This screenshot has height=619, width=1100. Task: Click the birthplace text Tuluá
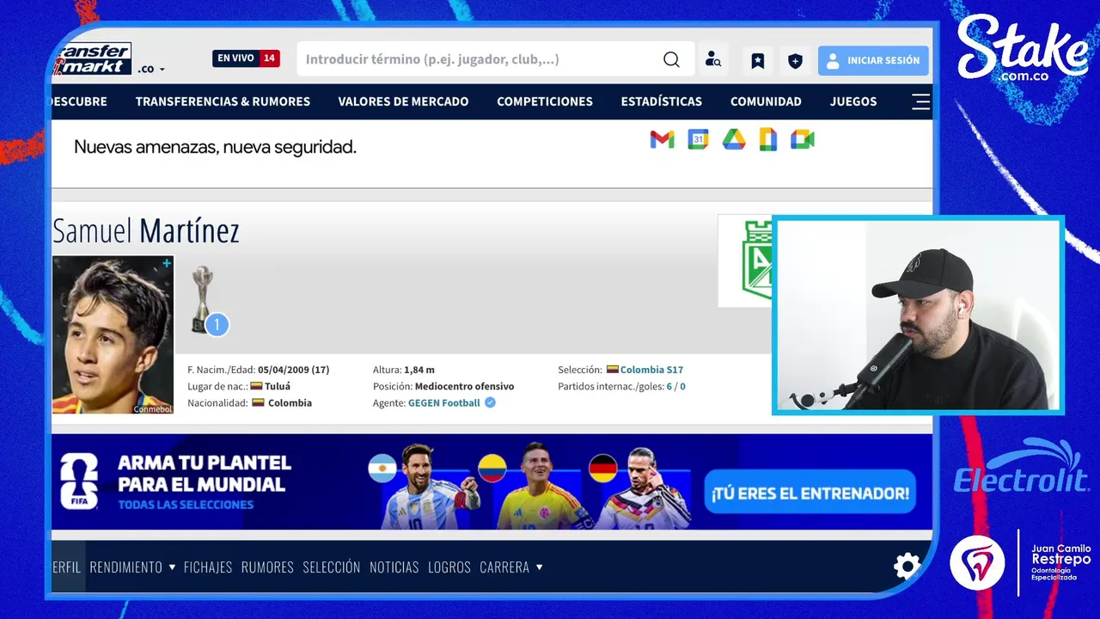coord(278,387)
